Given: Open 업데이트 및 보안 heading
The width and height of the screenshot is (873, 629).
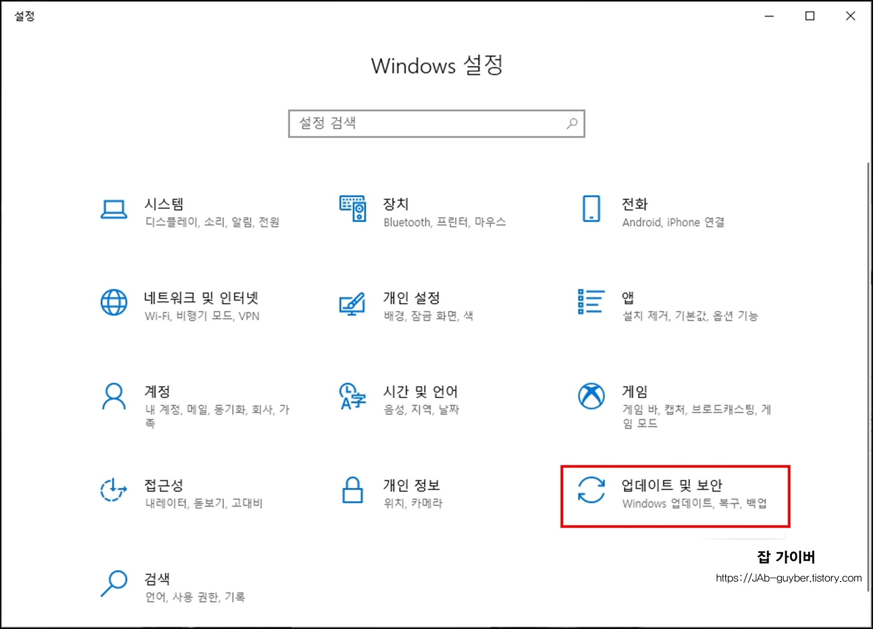Looking at the screenshot, I should coord(672,485).
